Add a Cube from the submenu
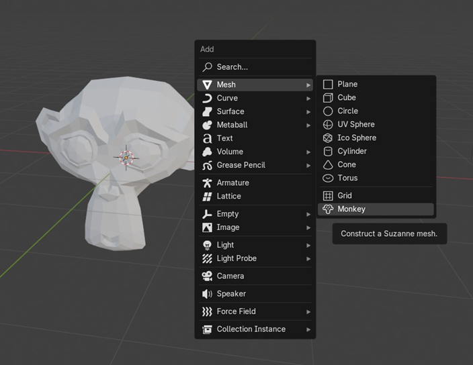 (x=347, y=98)
